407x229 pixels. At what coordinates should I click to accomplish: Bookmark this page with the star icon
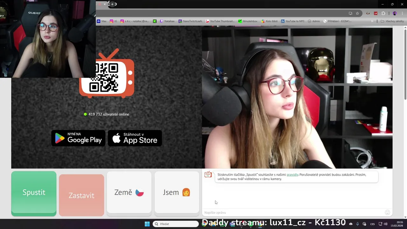tap(357, 13)
